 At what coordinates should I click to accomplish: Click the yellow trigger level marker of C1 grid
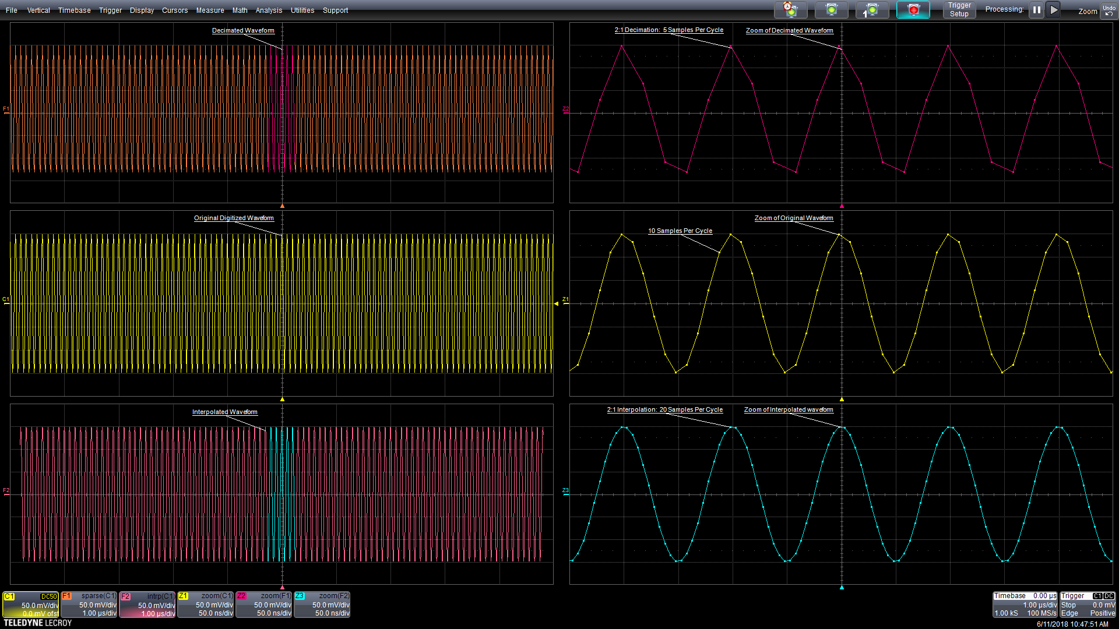[x=556, y=303]
